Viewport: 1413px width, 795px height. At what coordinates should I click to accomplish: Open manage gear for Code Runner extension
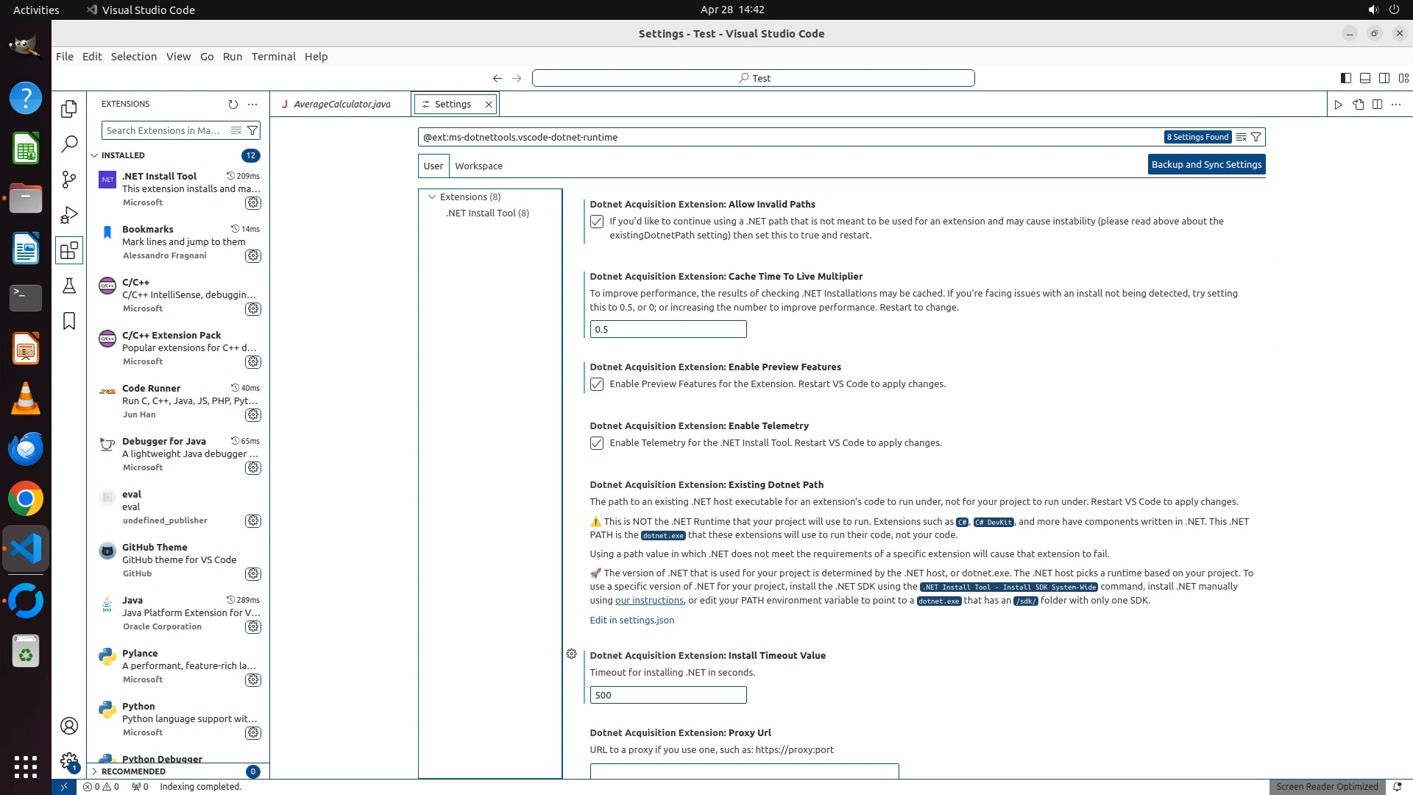coord(253,414)
